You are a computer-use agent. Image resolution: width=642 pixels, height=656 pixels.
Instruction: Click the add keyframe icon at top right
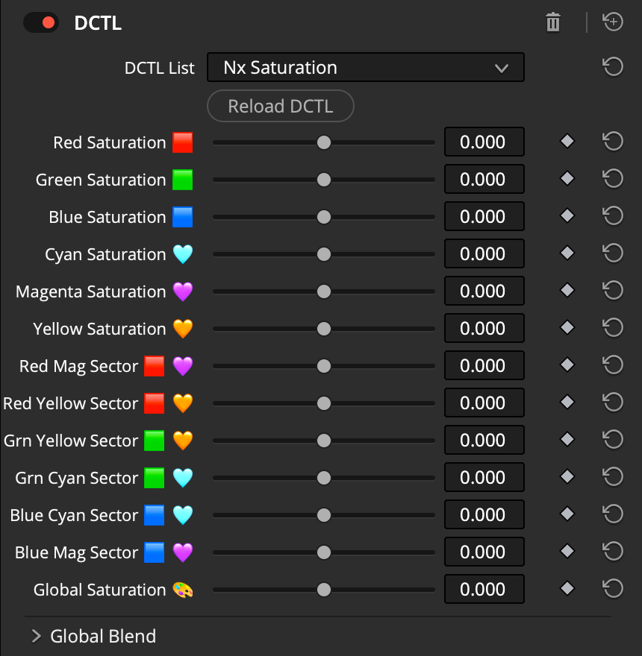[613, 22]
